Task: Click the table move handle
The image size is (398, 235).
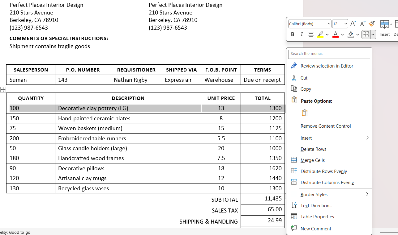Action: [3, 89]
